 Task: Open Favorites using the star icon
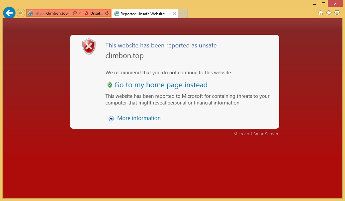coord(329,13)
